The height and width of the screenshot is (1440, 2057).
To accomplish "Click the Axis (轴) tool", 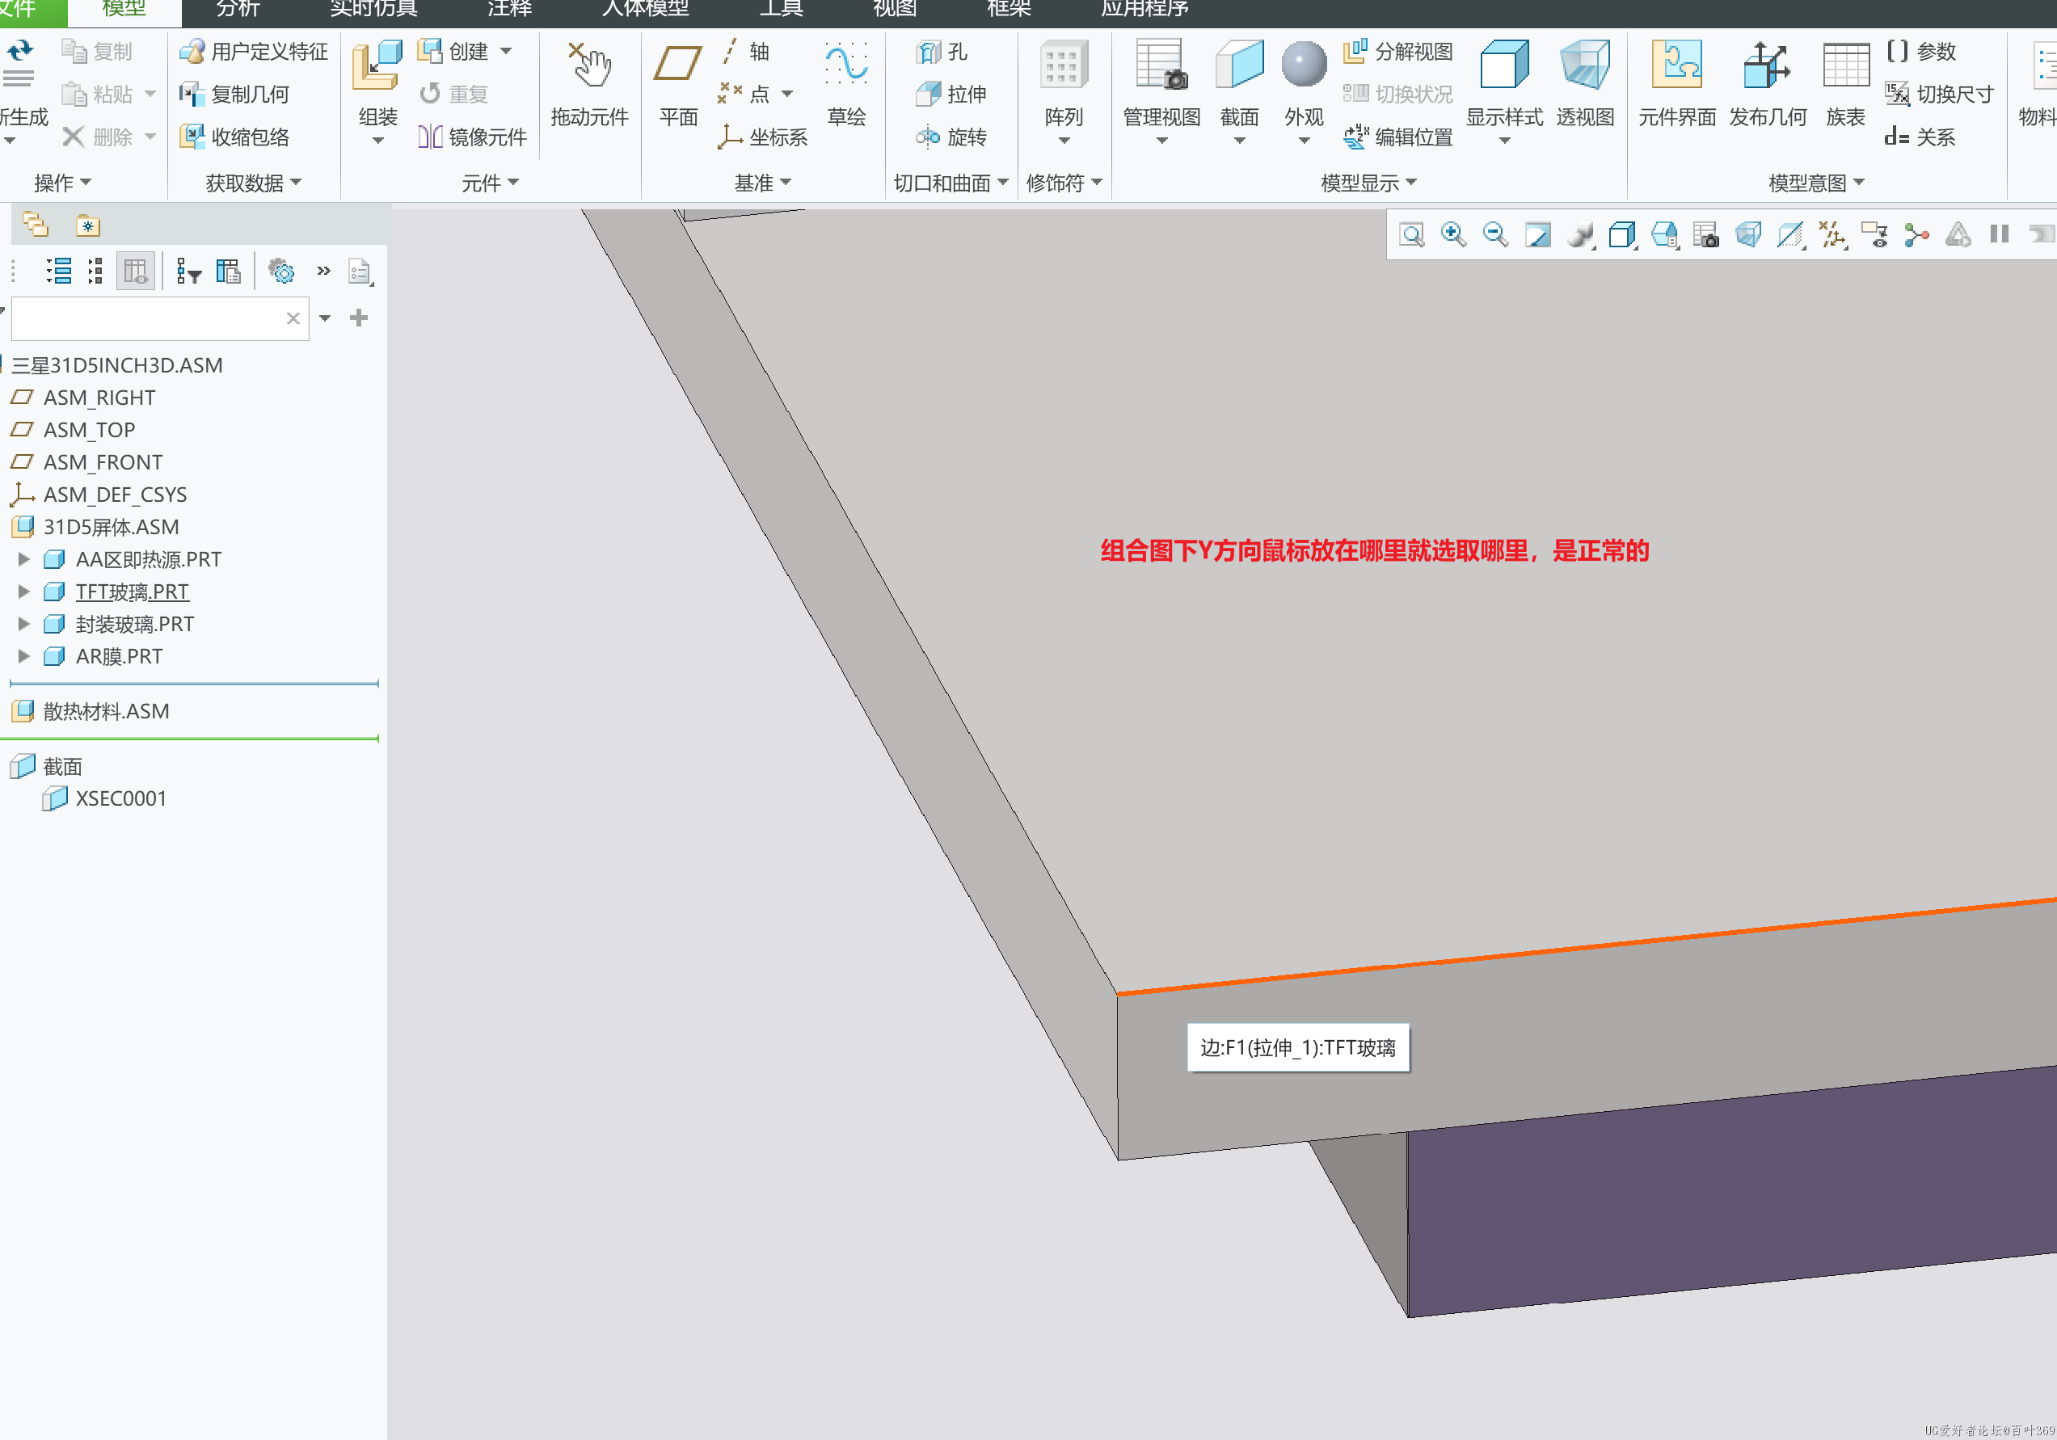I will [744, 52].
